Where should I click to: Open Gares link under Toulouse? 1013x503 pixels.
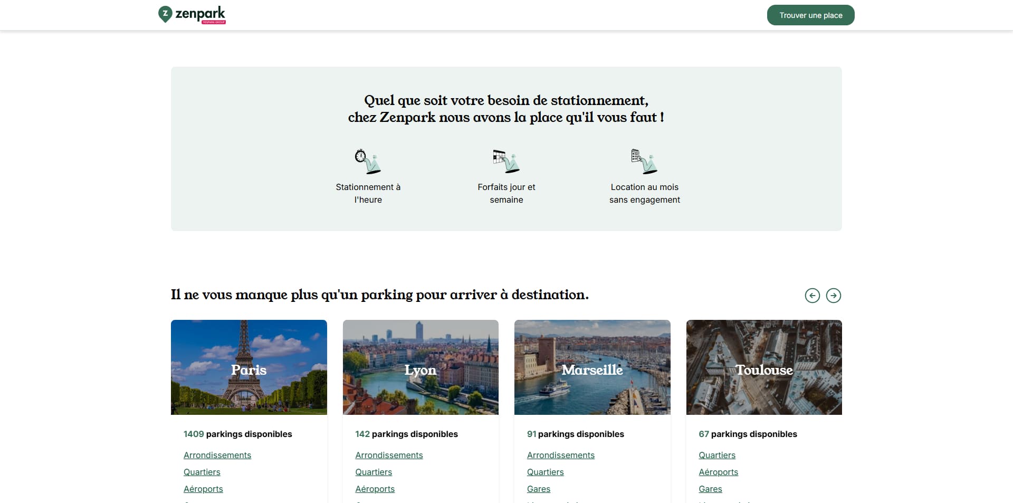[710, 489]
